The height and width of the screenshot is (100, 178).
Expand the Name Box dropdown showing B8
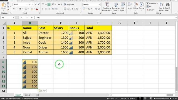[x=13, y=17]
